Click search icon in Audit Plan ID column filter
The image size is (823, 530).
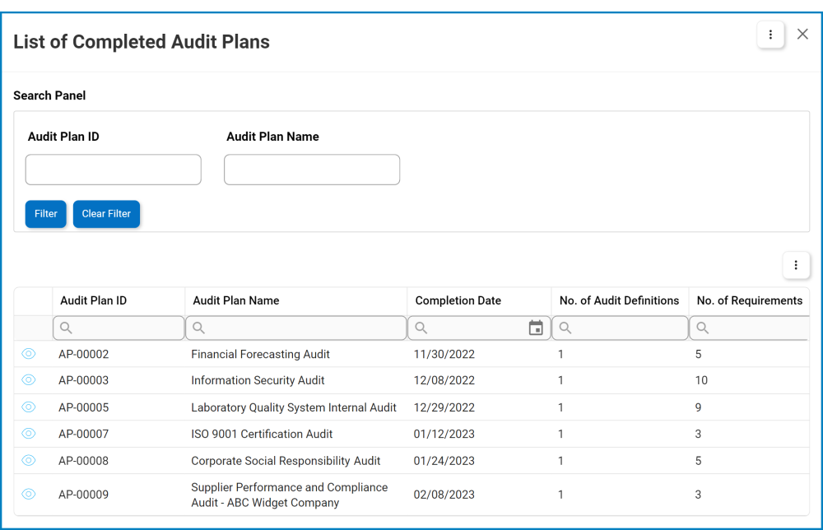[67, 328]
